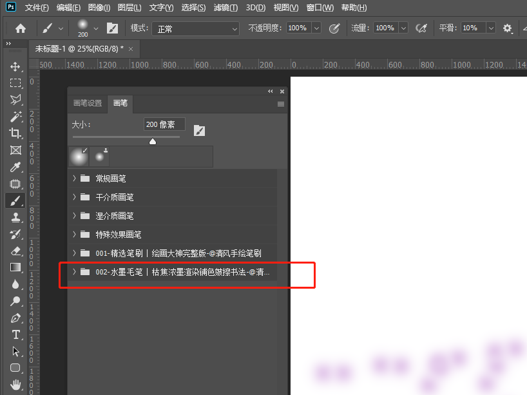Open the 视图(V) menu

(285, 7)
